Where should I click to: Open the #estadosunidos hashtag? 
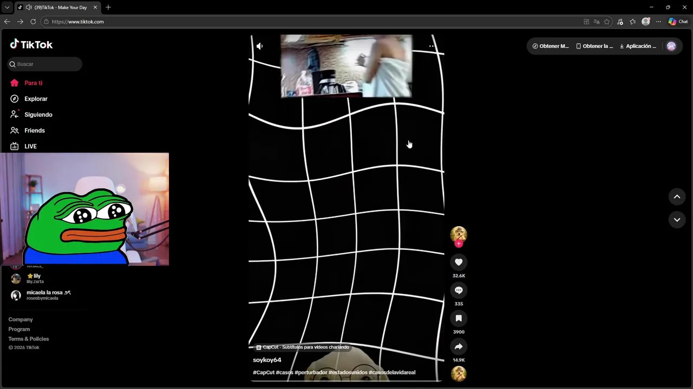point(348,372)
